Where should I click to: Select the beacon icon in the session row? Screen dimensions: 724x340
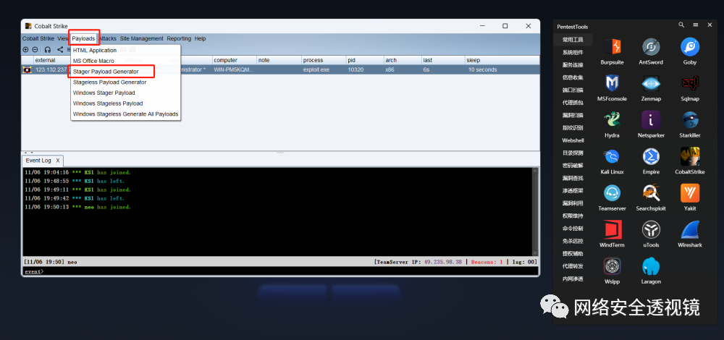point(28,69)
